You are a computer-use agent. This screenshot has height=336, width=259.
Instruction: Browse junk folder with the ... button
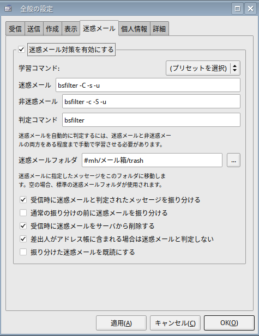(x=234, y=160)
